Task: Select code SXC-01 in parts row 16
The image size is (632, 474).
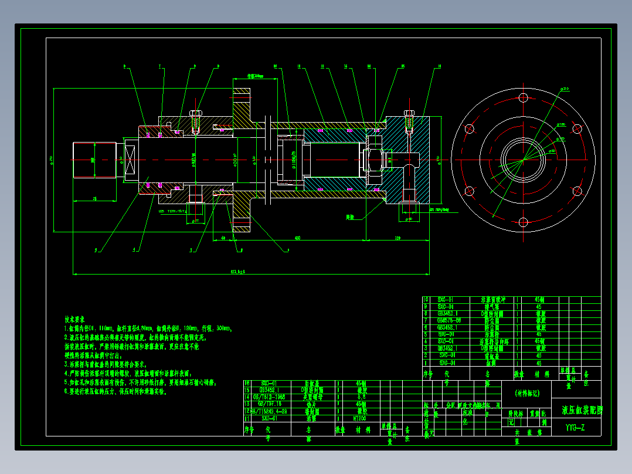Action: 269,383
